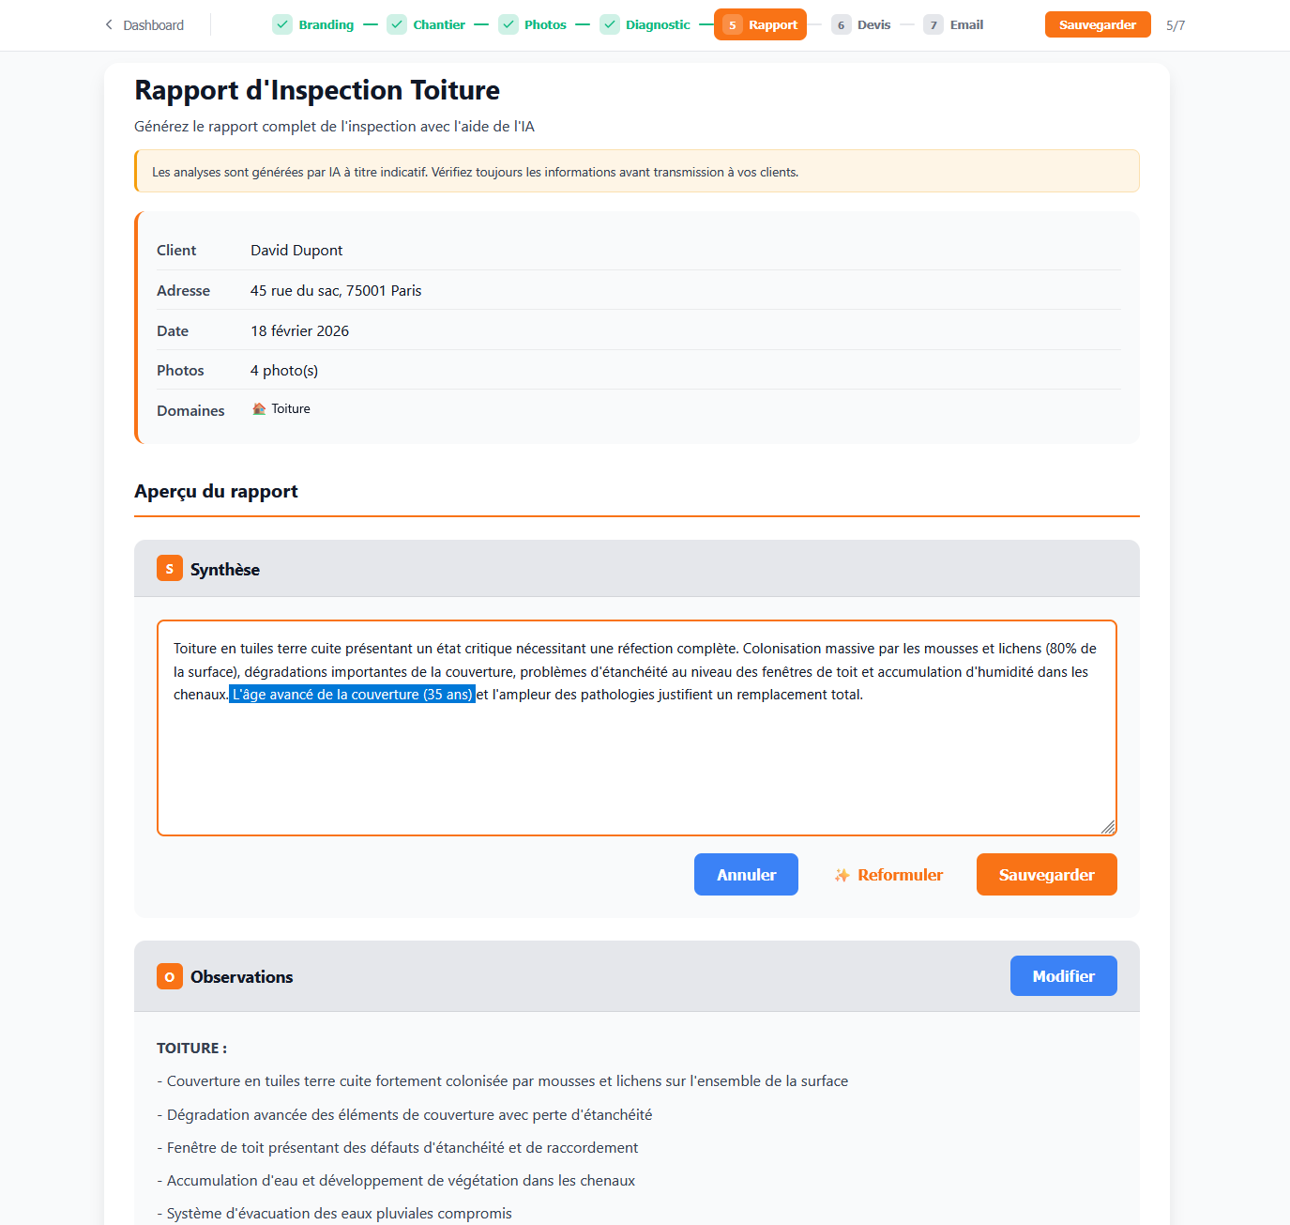Viewport: 1290px width, 1225px height.
Task: Click the step 7 number badge
Action: [933, 25]
